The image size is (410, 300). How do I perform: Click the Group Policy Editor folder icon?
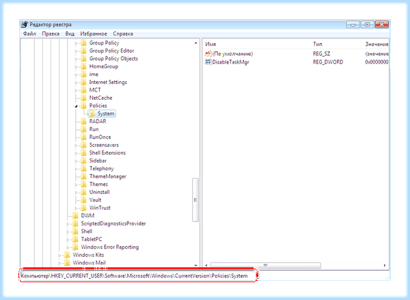click(x=83, y=51)
